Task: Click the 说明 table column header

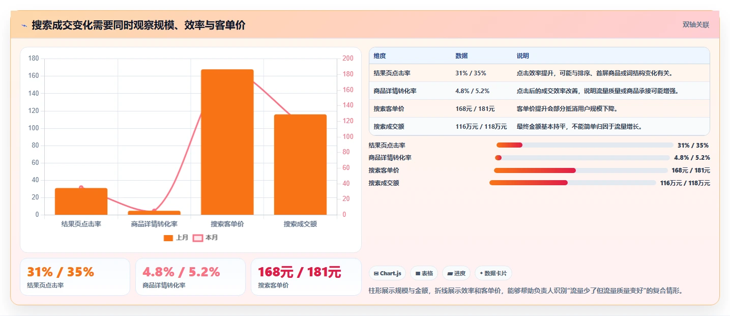Action: [x=523, y=56]
